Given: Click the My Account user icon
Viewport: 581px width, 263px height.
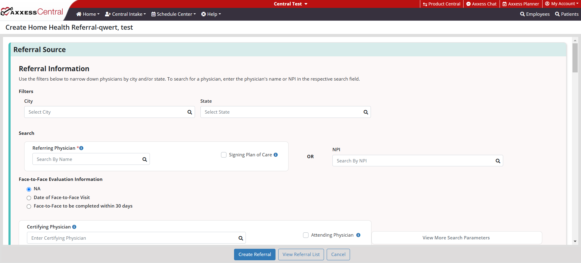Looking at the screenshot, I should point(547,4).
